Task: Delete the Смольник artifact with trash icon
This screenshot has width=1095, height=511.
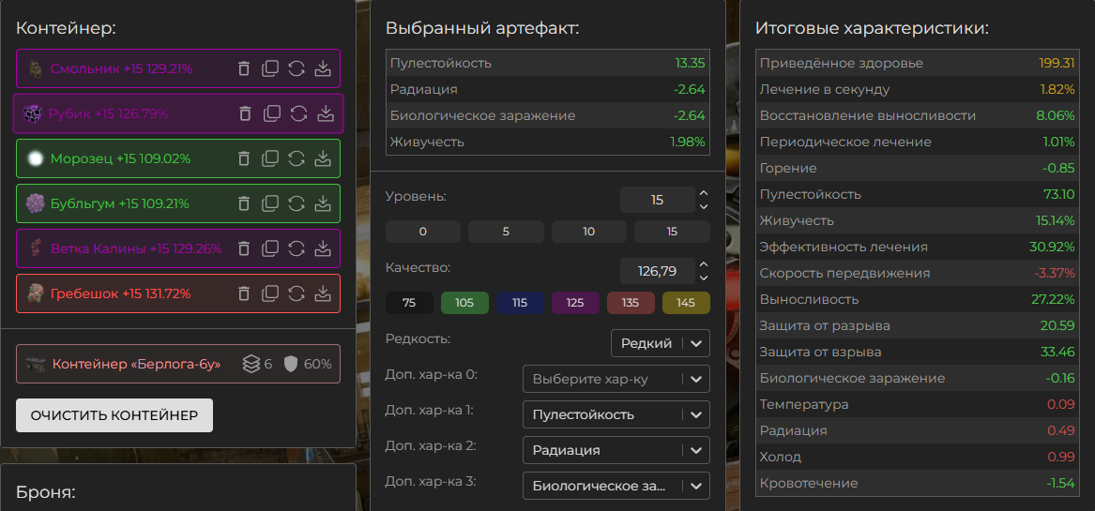Action: click(x=244, y=68)
